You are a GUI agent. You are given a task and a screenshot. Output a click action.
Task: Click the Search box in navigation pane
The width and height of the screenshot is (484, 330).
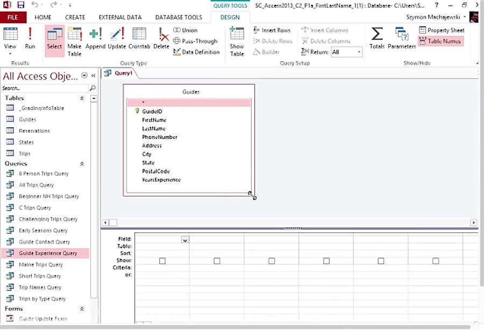pyautogui.click(x=45, y=88)
